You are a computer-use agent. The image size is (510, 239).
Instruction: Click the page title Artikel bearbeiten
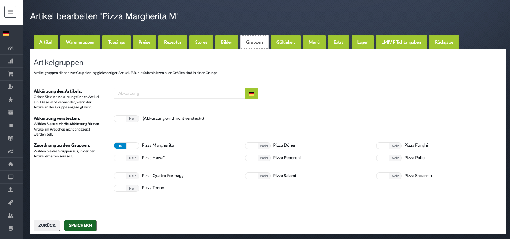coord(104,16)
